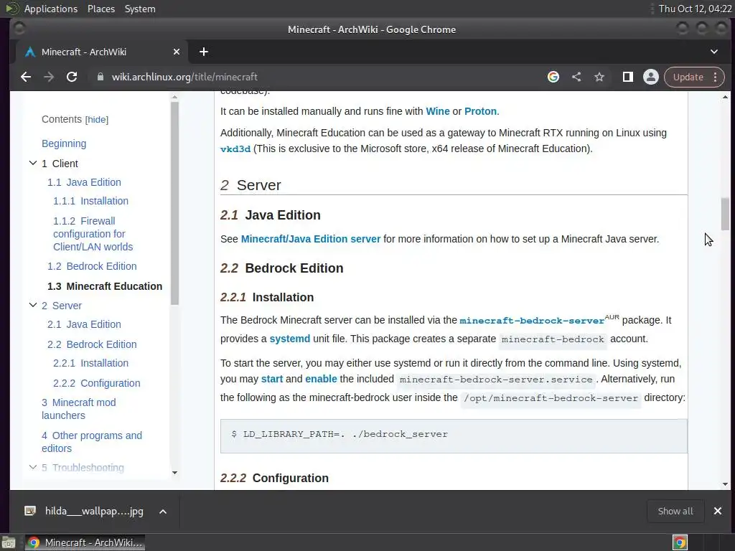Open window menu icon in title bar
This screenshot has height=551, width=735.
tap(19, 29)
